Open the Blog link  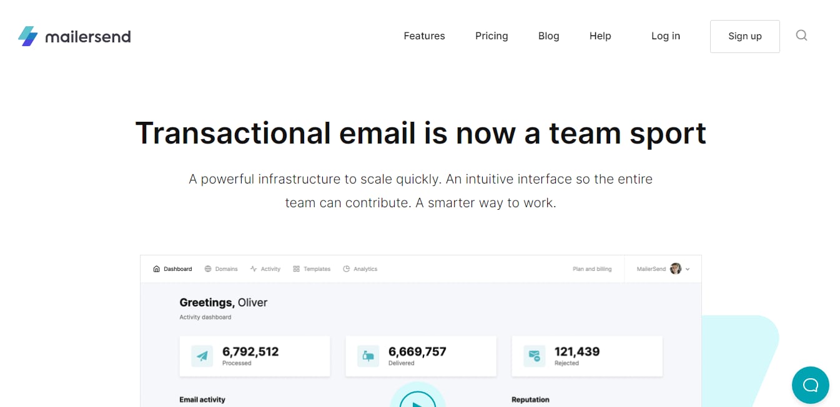click(x=548, y=36)
